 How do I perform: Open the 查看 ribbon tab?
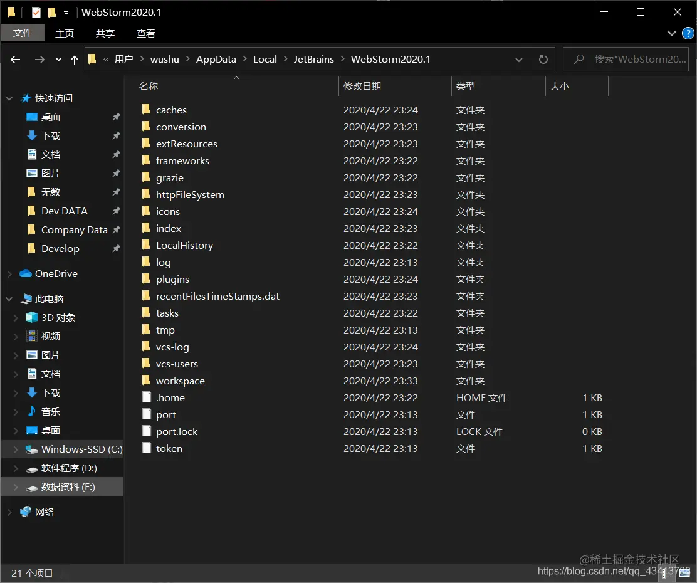(146, 33)
